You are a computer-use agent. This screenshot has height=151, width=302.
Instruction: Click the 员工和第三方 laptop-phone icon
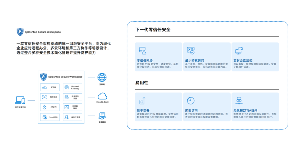click(20, 100)
